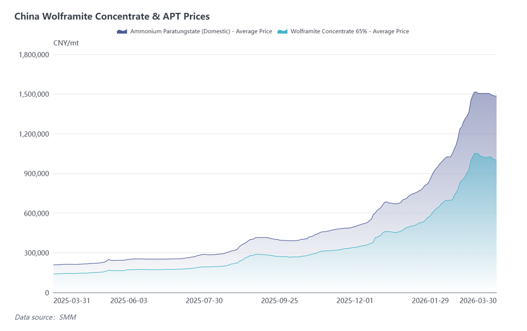
Task: Click the 2025-12-01 date on x-axis
Action: tap(355, 301)
